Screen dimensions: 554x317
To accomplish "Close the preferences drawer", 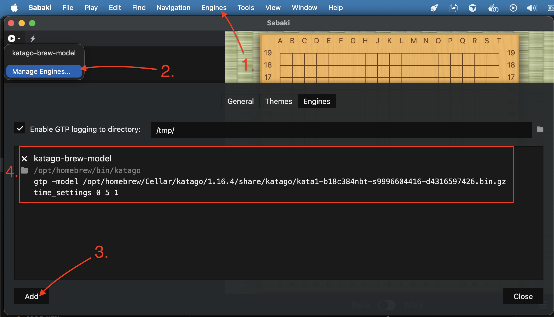I will coord(523,296).
